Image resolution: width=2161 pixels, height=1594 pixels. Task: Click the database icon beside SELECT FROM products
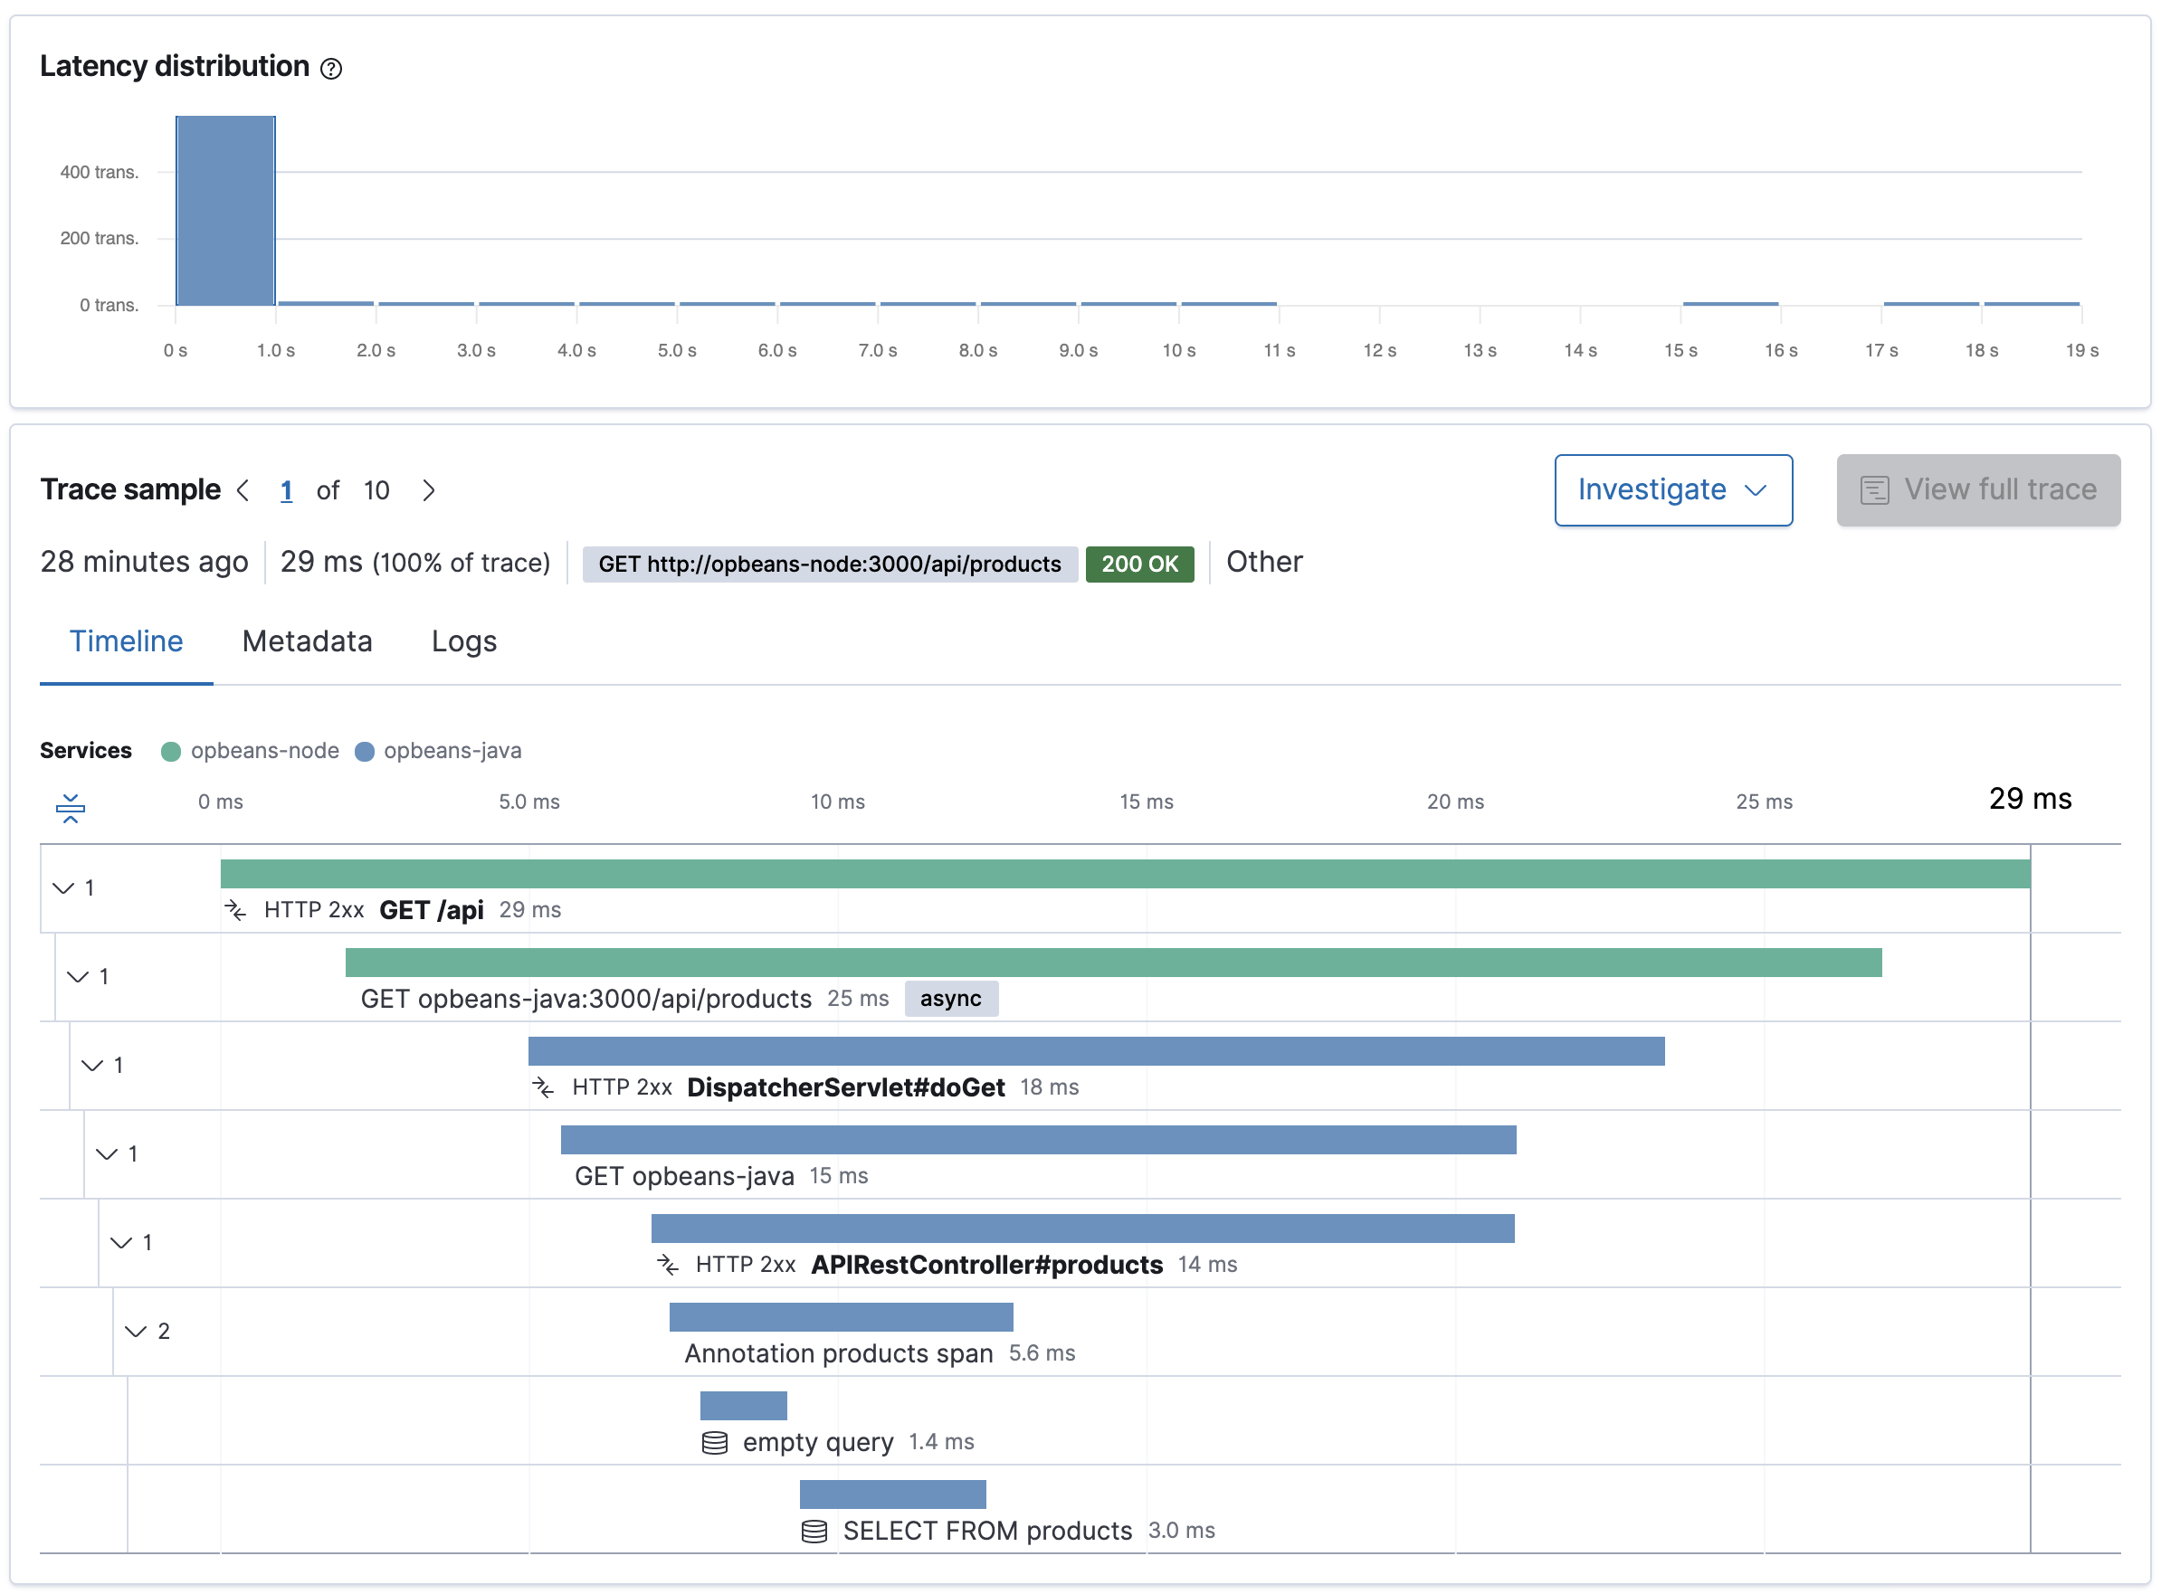[x=815, y=1531]
